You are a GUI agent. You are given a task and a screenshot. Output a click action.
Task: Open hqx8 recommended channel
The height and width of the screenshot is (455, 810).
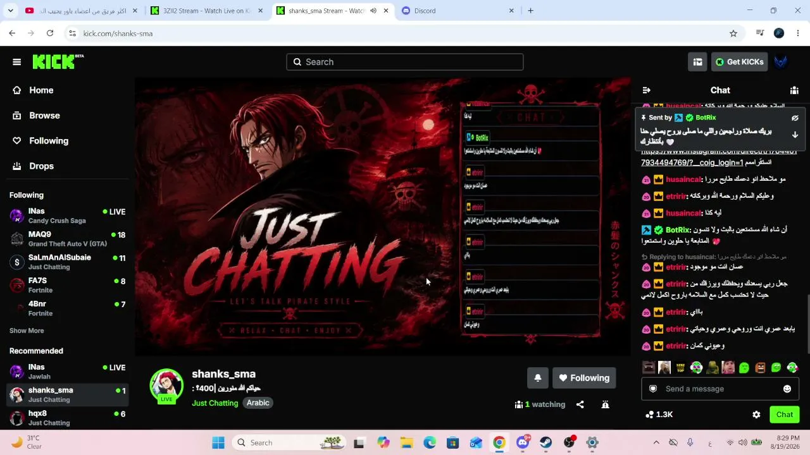coord(67,418)
